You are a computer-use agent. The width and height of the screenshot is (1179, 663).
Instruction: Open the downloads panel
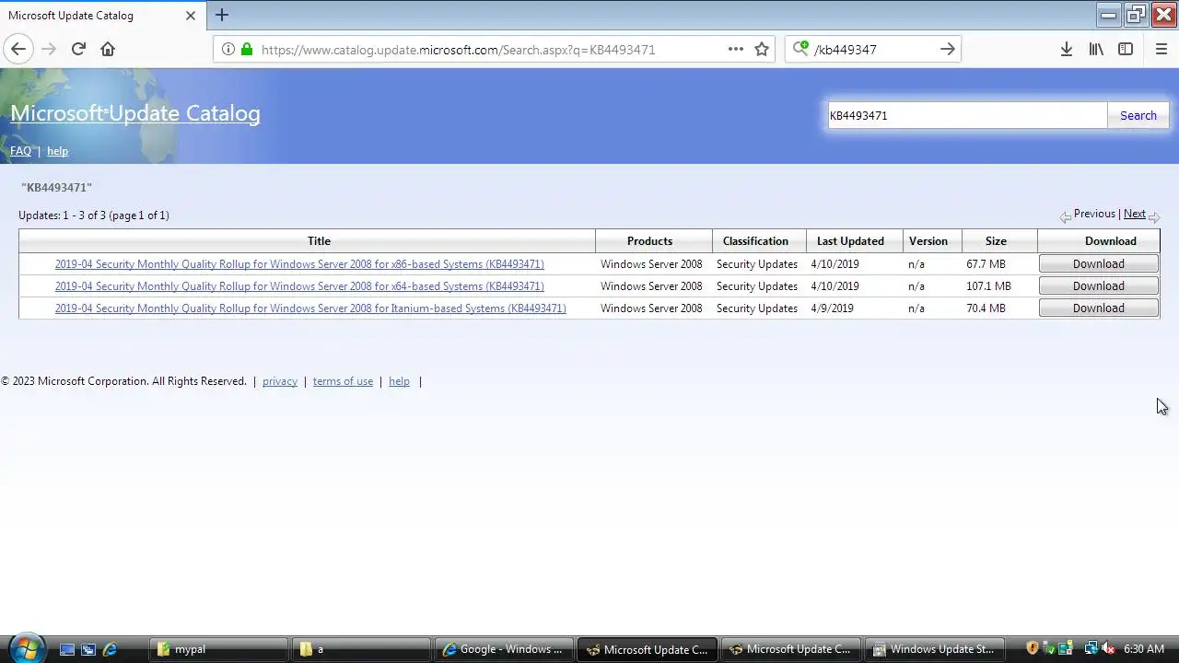1066,50
